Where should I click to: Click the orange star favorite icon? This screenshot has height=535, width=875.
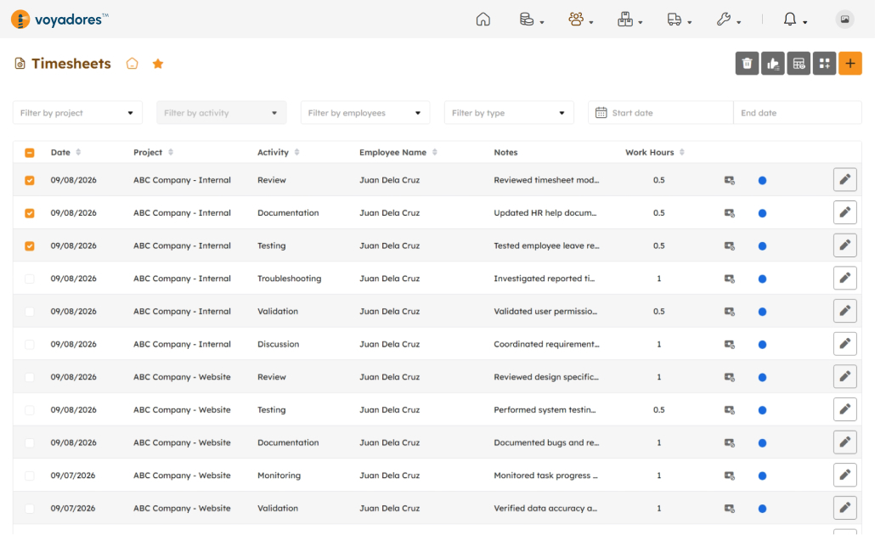[158, 64]
